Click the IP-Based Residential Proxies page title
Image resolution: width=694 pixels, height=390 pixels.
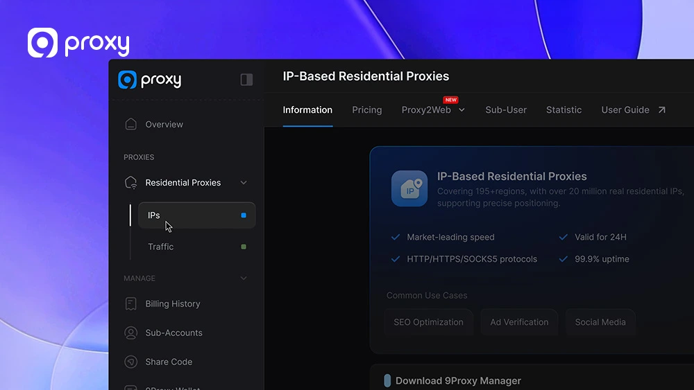(366, 76)
